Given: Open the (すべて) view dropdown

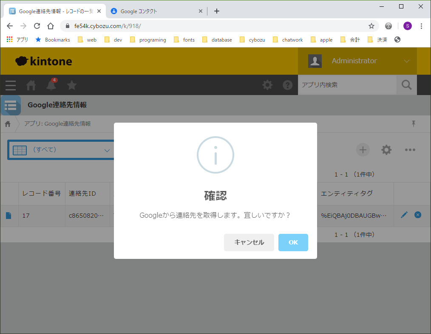Looking at the screenshot, I should click(61, 150).
